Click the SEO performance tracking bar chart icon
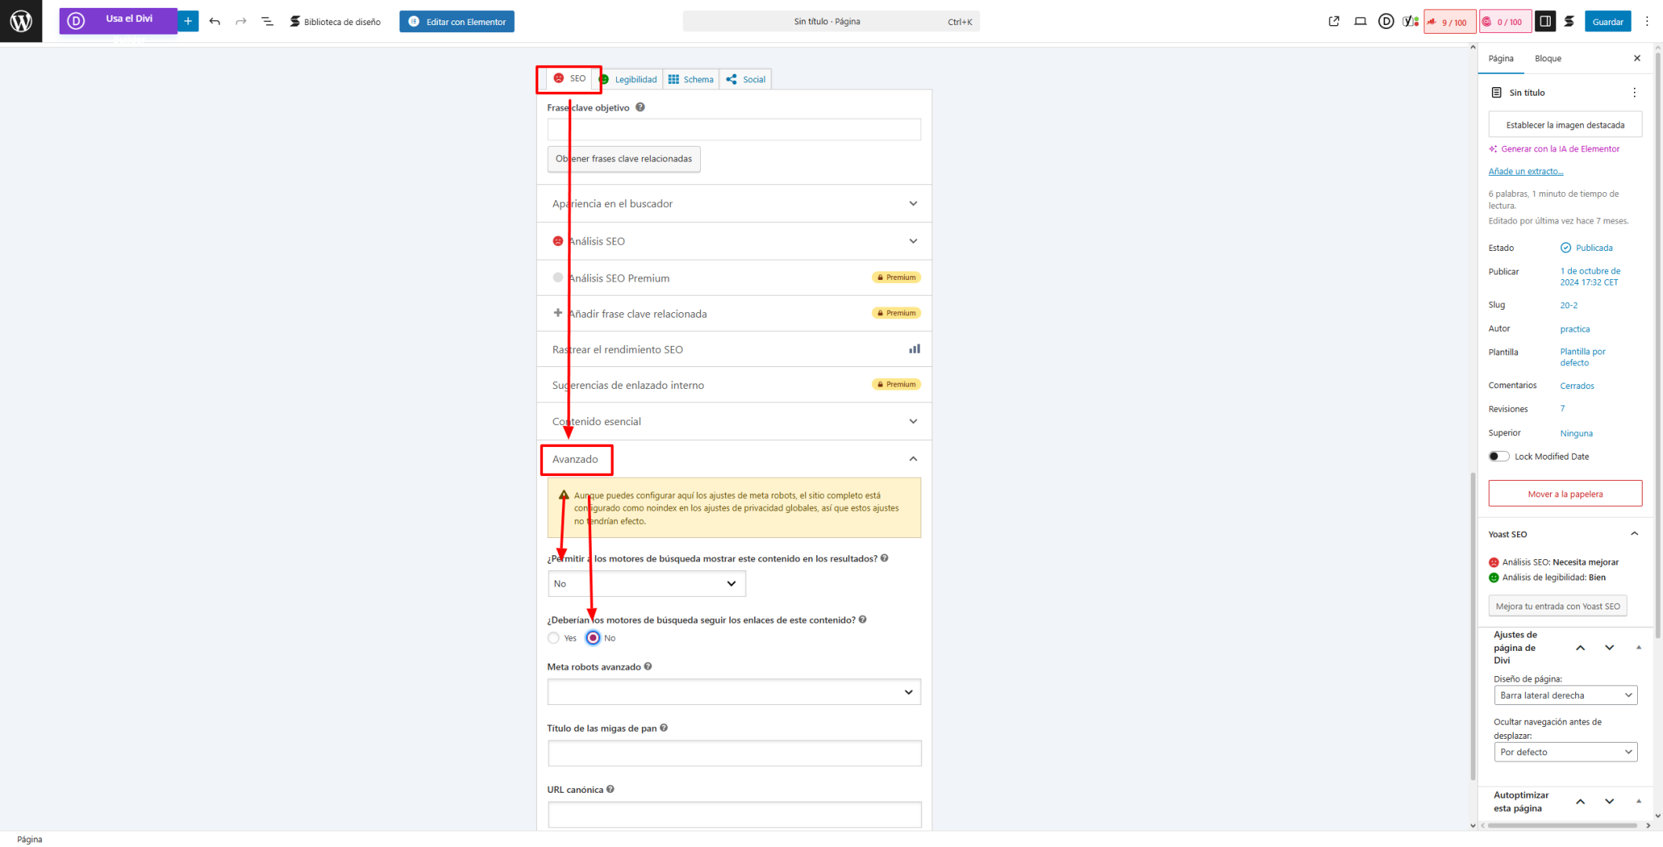Screen dimensions: 1663x847 pyautogui.click(x=914, y=349)
